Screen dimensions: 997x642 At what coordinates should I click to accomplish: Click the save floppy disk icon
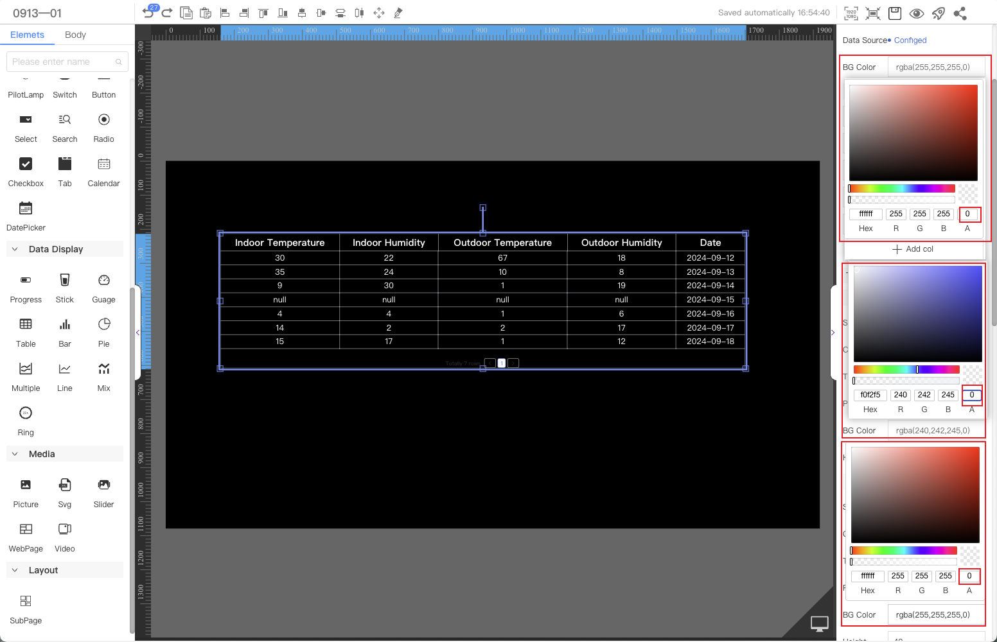(895, 13)
